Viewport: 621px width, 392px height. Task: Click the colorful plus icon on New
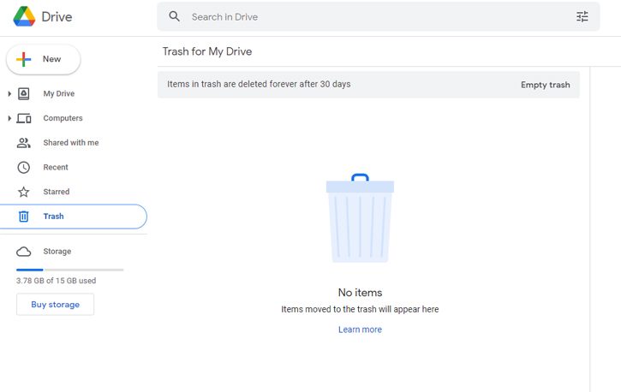(x=23, y=59)
